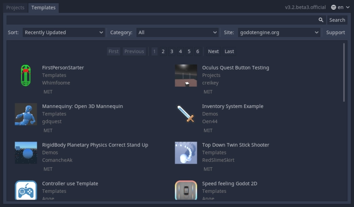Open FirstPersonStarter green capsule icon
The image size is (354, 207).
point(26,75)
